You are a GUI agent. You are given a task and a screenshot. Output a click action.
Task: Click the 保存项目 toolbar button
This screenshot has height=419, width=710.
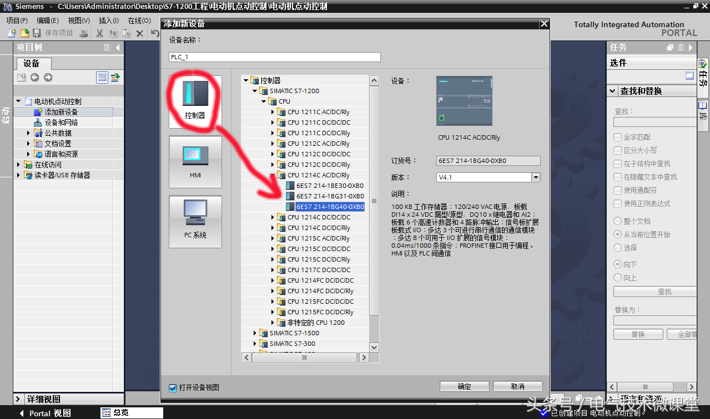click(53, 33)
